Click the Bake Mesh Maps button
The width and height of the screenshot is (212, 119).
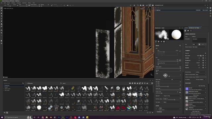[x=202, y=86]
